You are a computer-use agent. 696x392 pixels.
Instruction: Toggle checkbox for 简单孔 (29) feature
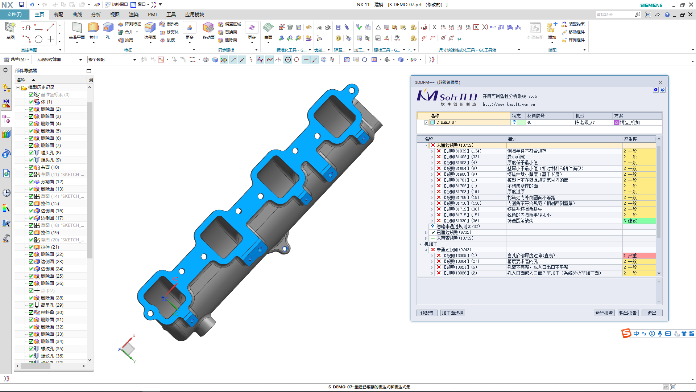(x=31, y=305)
